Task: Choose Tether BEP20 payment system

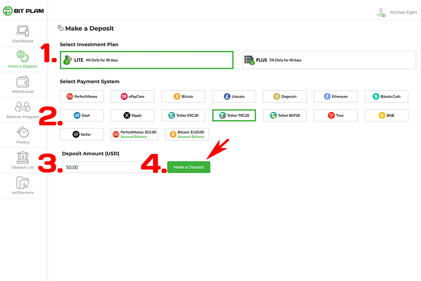Action: tap(285, 115)
